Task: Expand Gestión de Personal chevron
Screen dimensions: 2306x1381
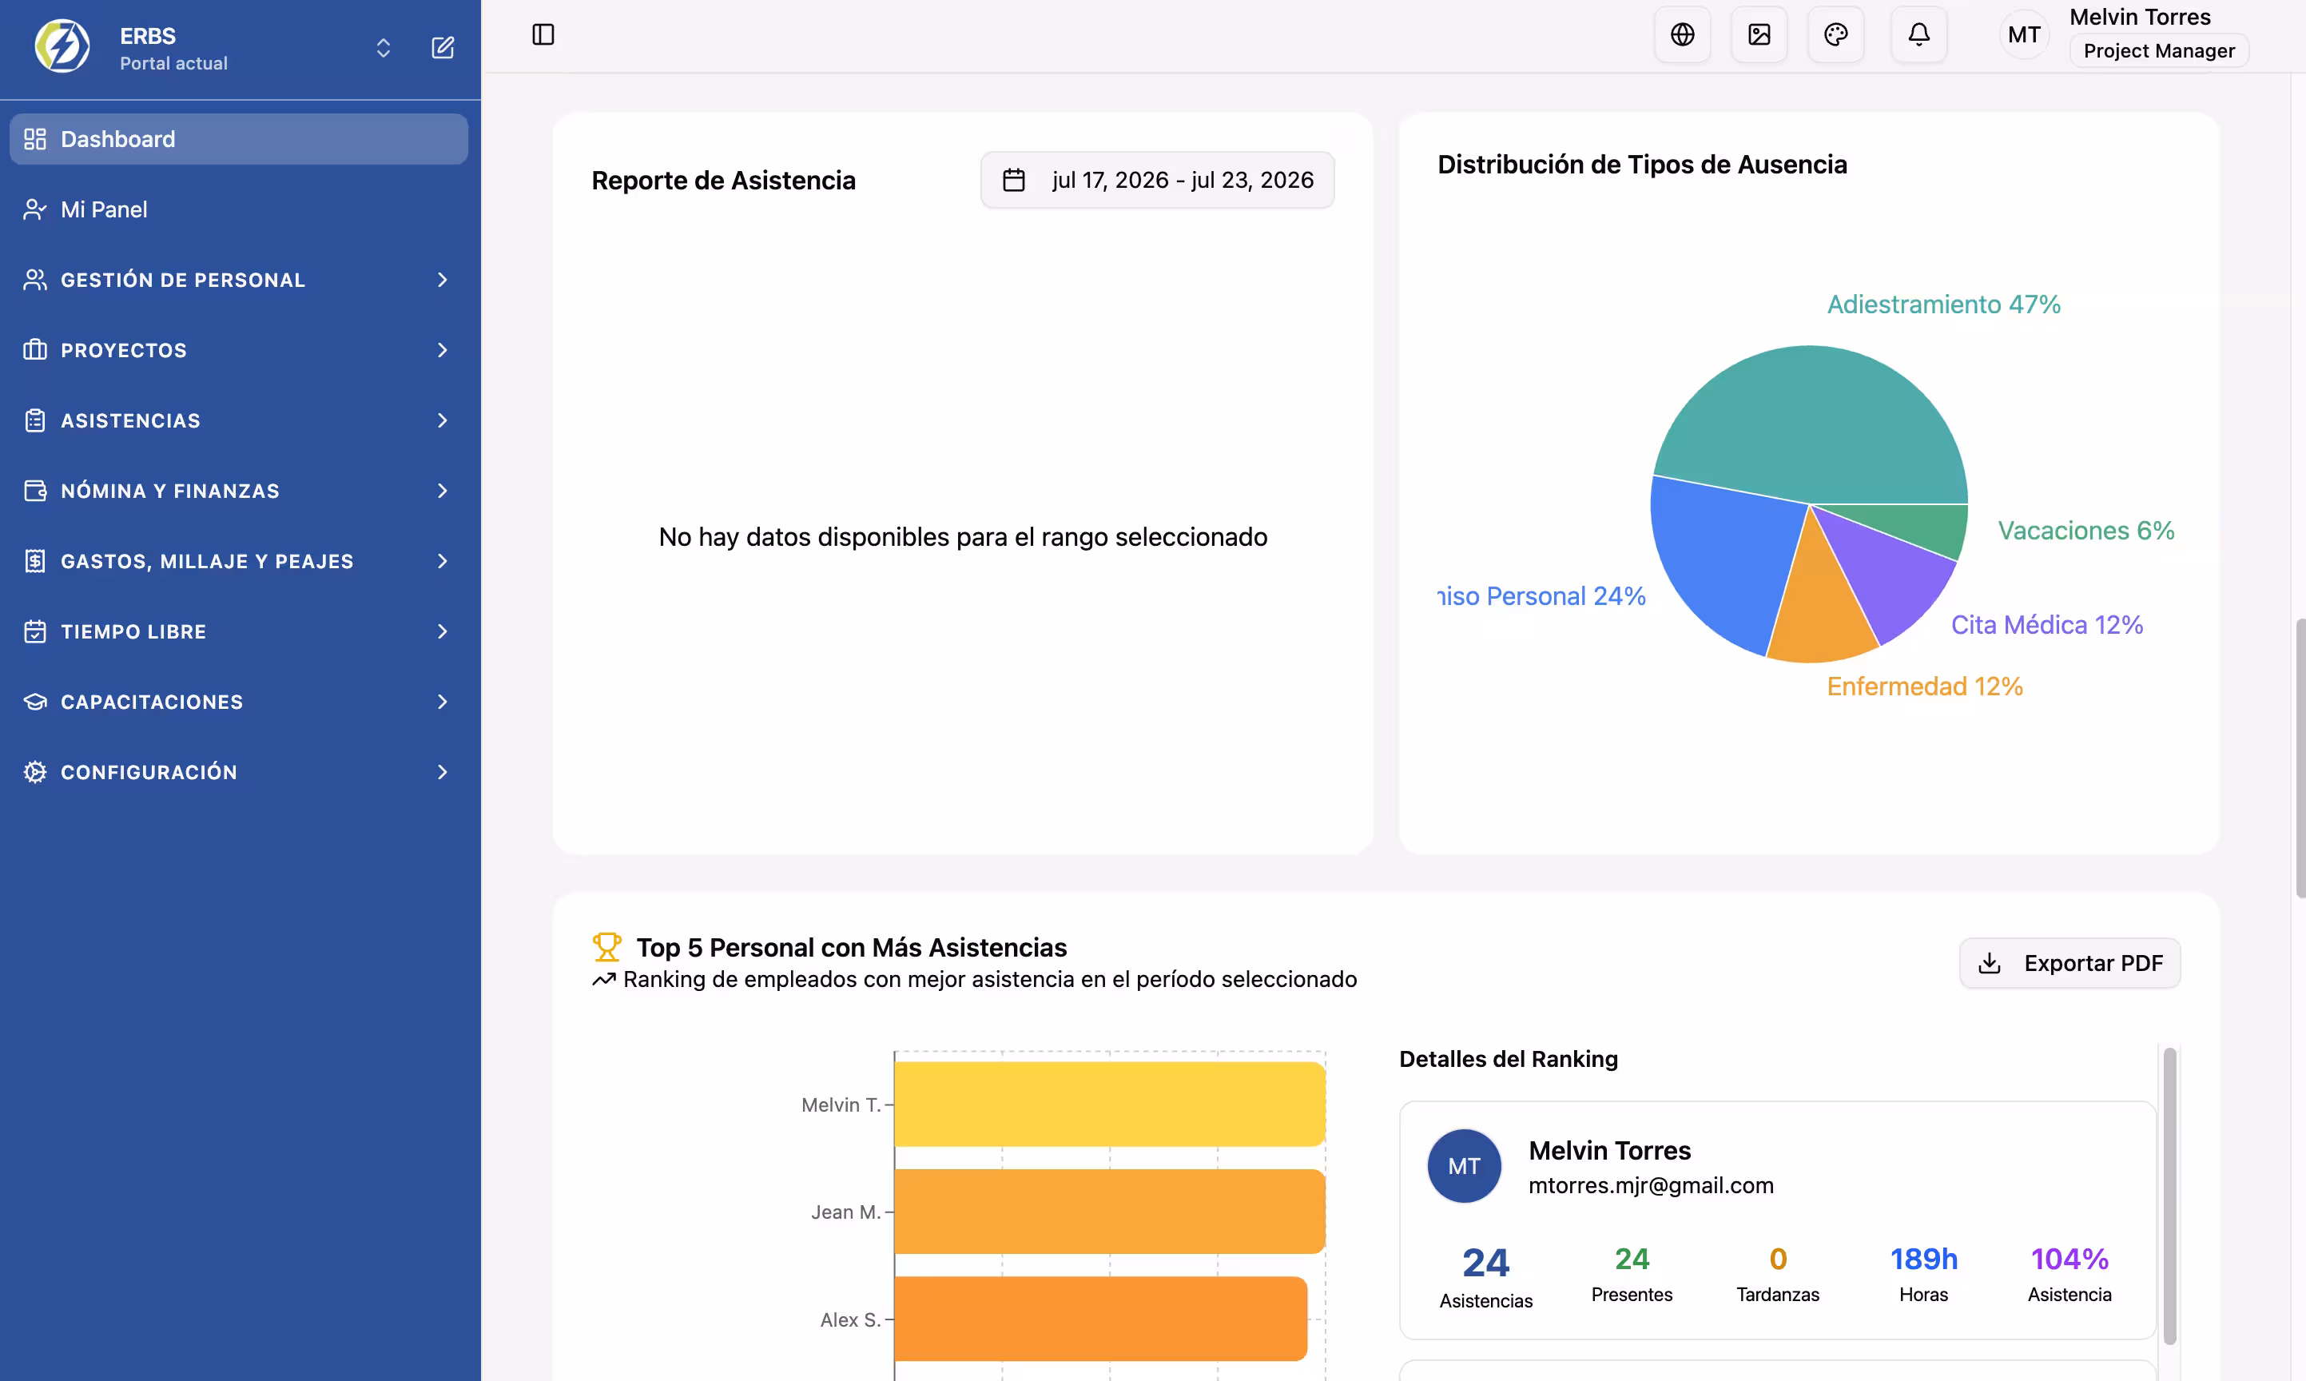Action: click(x=443, y=280)
